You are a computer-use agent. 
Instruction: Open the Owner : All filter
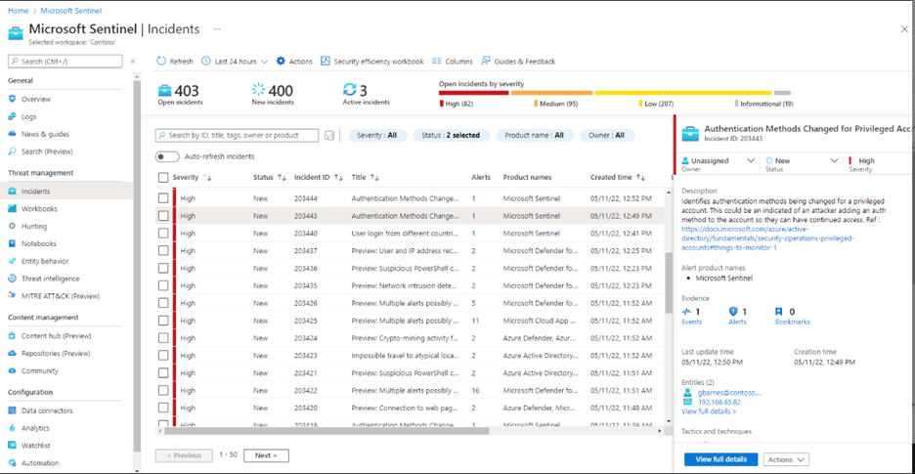pos(607,136)
